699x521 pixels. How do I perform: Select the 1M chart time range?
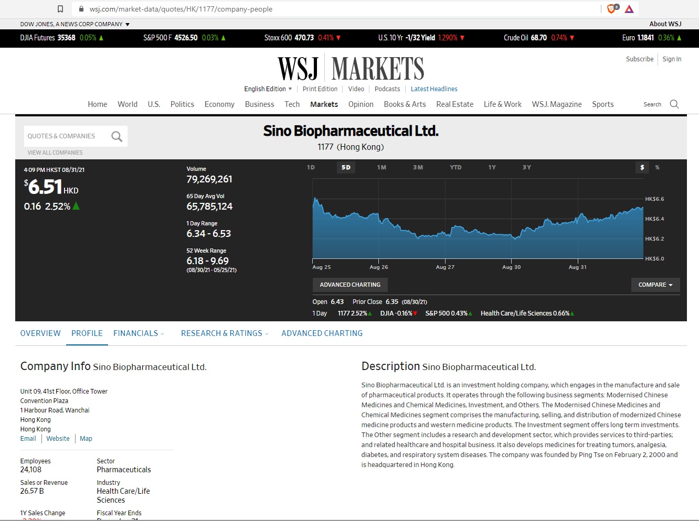tap(382, 167)
